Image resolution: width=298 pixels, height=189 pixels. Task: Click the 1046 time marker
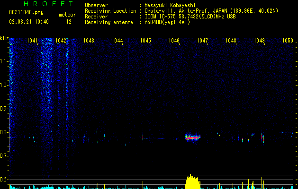point(174,41)
